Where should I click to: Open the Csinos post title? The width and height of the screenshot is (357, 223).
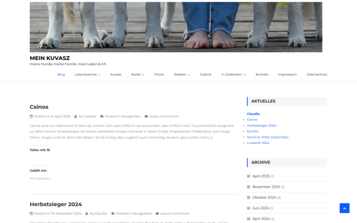pyautogui.click(x=39, y=107)
